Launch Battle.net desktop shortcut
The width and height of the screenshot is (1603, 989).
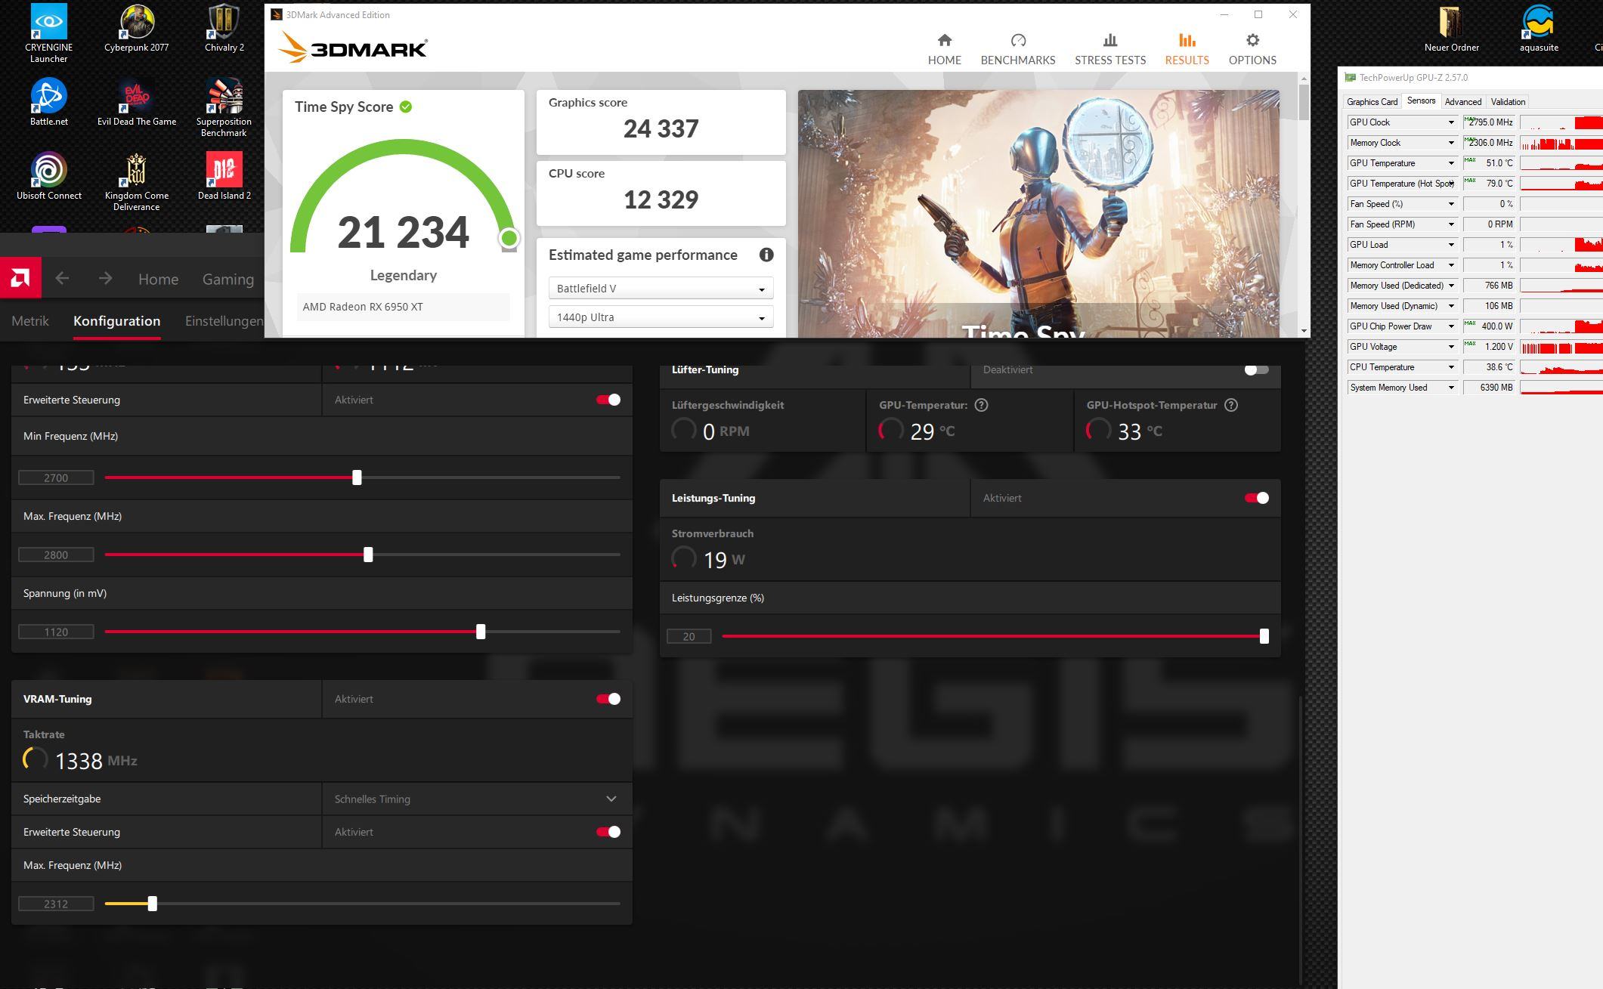(48, 102)
